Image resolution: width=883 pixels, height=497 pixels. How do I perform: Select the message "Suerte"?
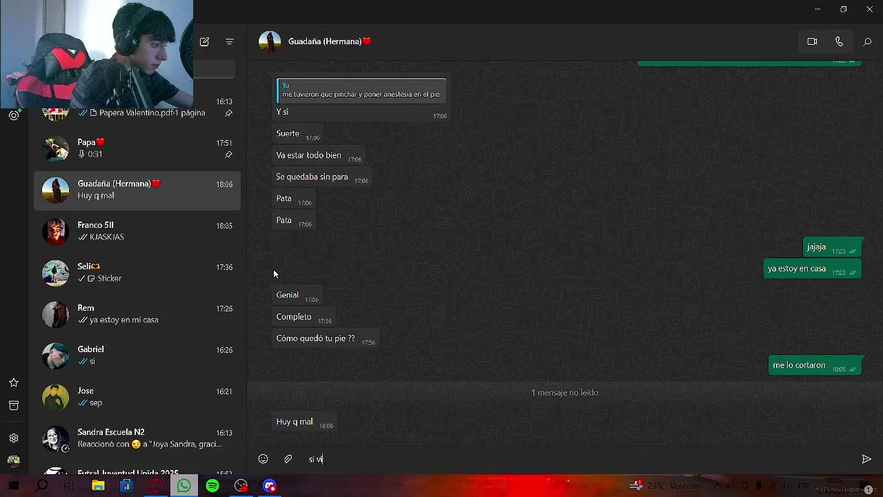pyautogui.click(x=297, y=134)
